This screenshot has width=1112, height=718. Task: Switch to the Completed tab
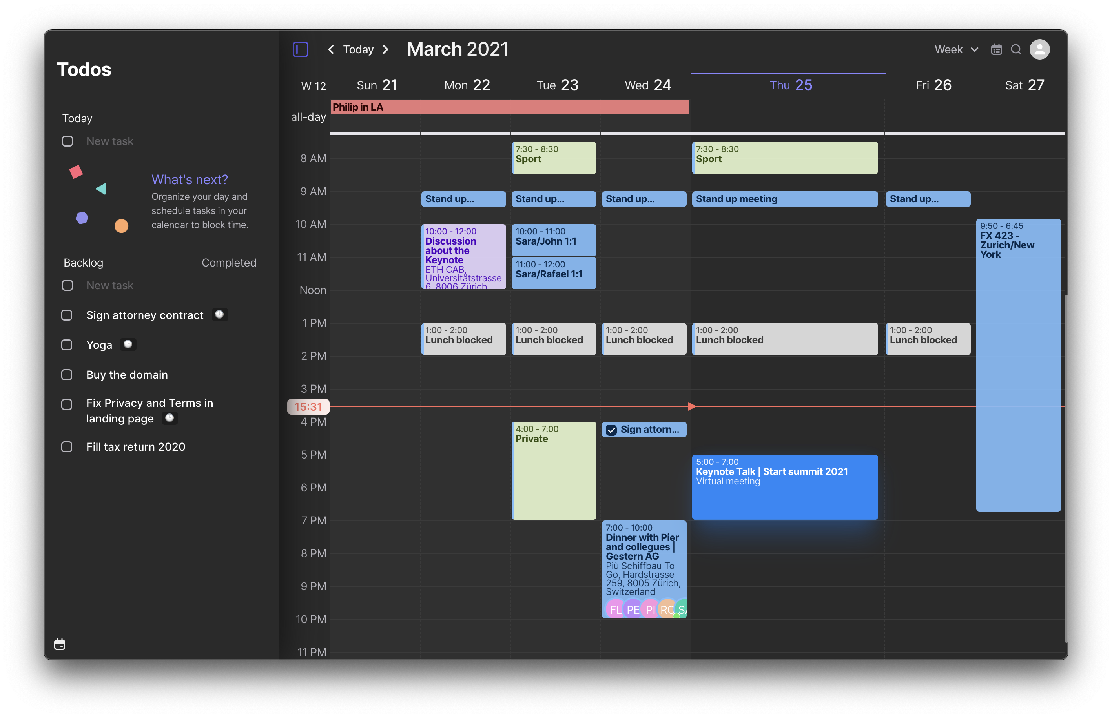coord(229,263)
